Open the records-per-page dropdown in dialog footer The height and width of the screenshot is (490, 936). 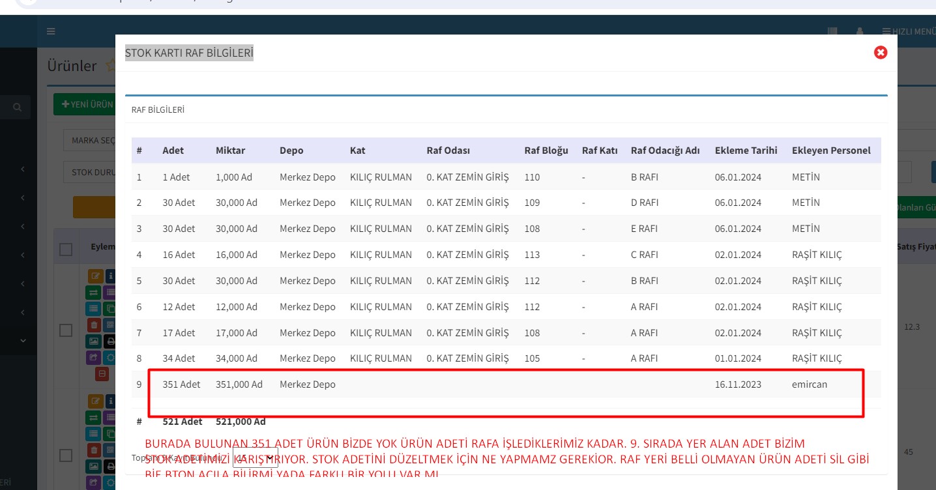256,457
